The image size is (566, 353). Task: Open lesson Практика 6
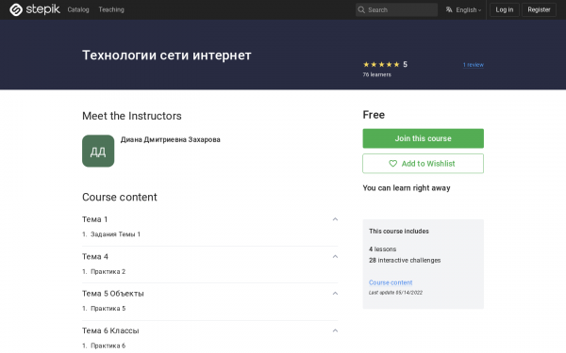108,345
